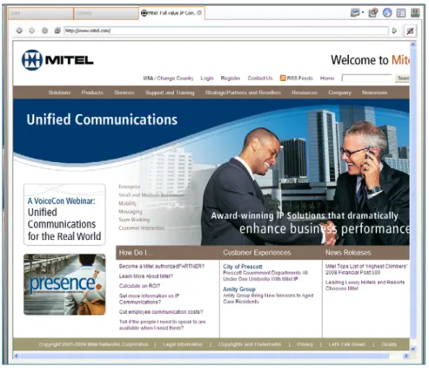This screenshot has width=429, height=368.
Task: Open the Newsroom navigation menu
Action: pyautogui.click(x=374, y=92)
